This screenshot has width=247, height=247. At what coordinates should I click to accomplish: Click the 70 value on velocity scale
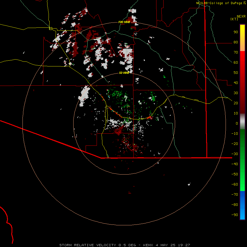236,52
